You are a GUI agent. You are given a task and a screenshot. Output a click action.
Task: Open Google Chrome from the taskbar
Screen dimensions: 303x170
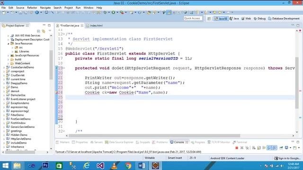point(128,165)
